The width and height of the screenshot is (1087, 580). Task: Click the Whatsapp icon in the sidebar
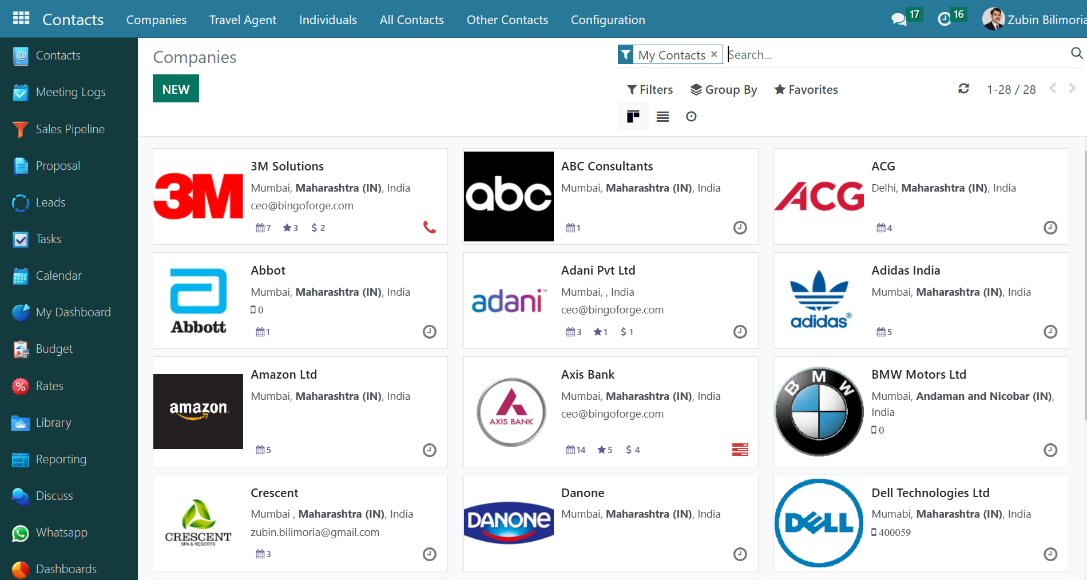click(20, 533)
